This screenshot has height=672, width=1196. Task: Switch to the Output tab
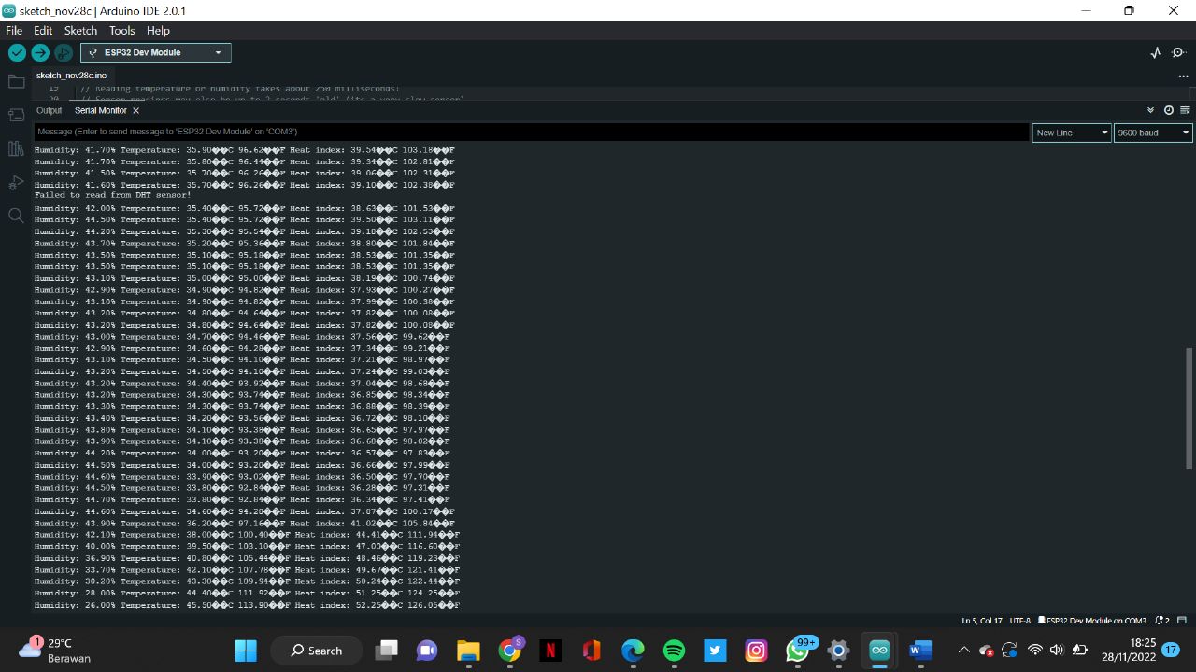coord(49,110)
